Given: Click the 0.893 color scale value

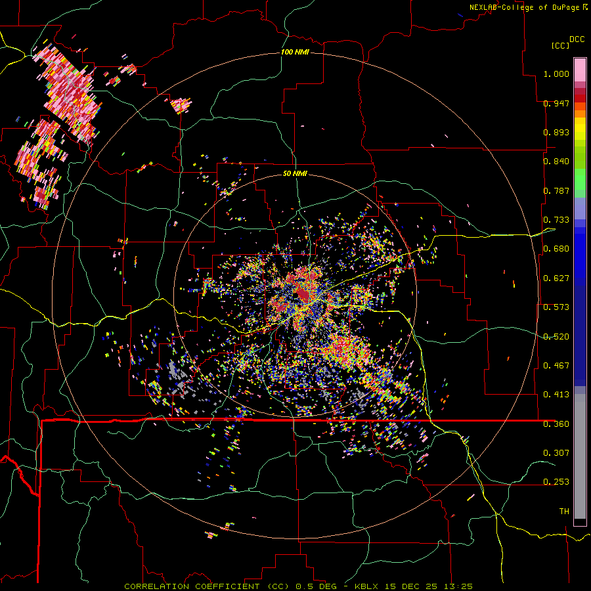Looking at the screenshot, I should (x=556, y=132).
